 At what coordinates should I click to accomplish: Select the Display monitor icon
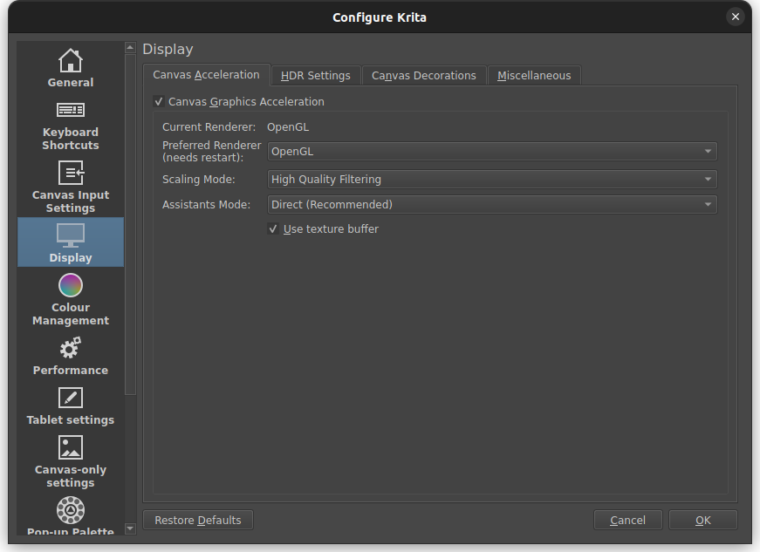pos(71,235)
